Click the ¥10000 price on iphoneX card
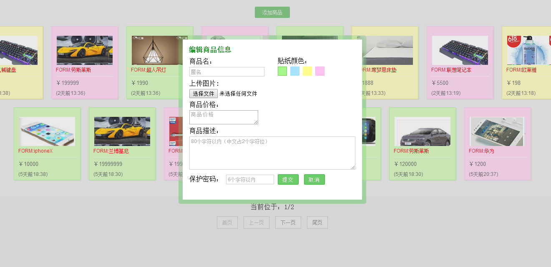 pos(28,164)
